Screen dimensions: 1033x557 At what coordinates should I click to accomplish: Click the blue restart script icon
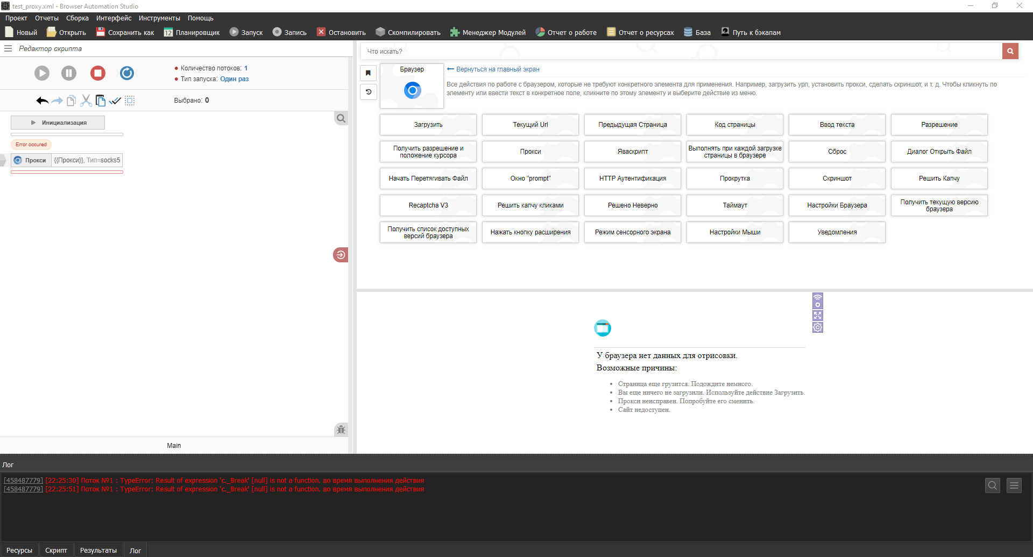coord(127,73)
